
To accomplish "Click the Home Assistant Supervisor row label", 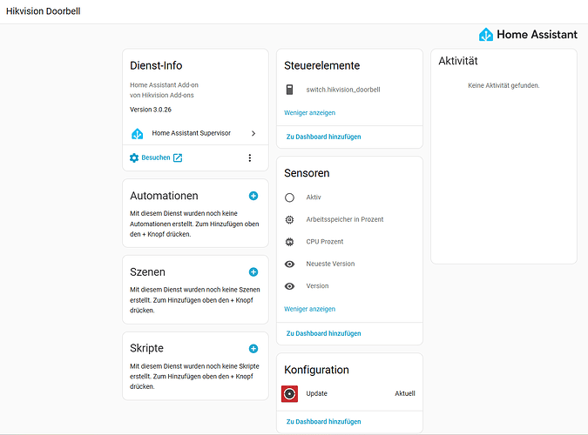I will point(192,133).
